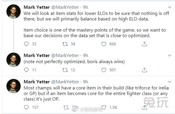Image resolution: width=175 pixels, height=114 pixels.
Task: Like the tweet with 501 likes
Action: [x=104, y=70]
